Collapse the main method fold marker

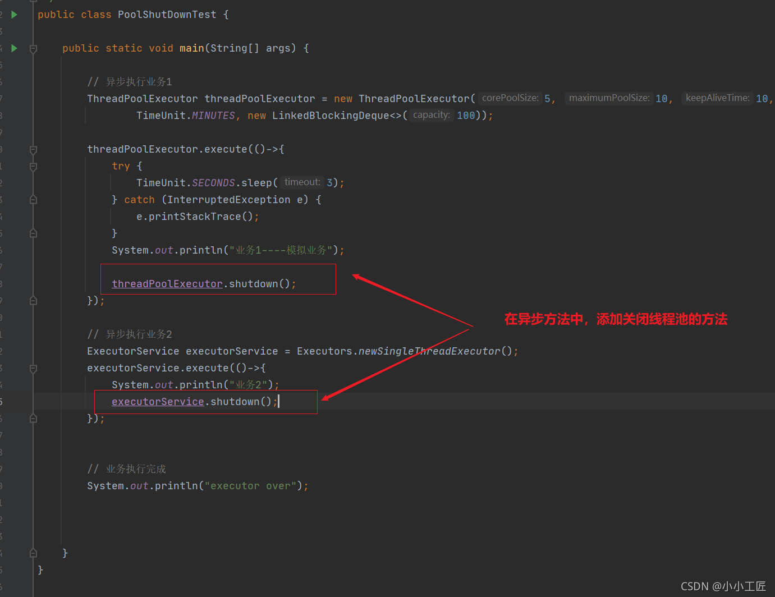click(33, 49)
